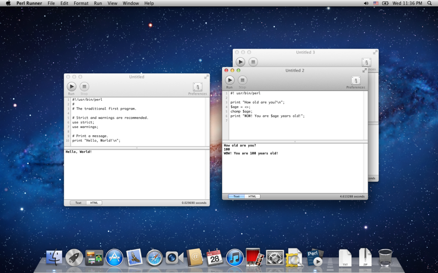Open the US input source flag menu
The image size is (438, 273).
pos(376,3)
